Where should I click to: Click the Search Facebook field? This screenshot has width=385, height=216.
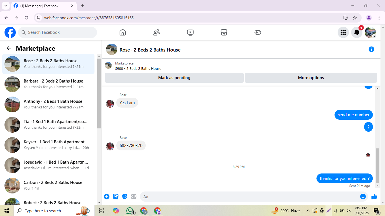pos(58,32)
